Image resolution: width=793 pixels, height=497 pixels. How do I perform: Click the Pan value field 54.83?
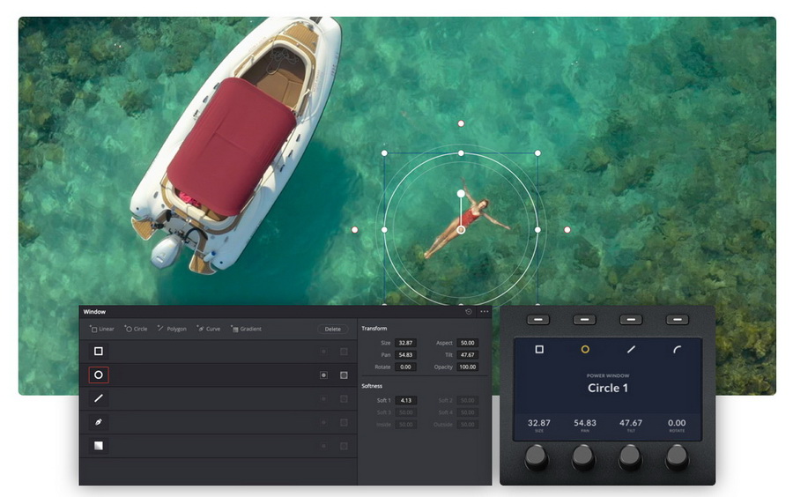(x=405, y=355)
